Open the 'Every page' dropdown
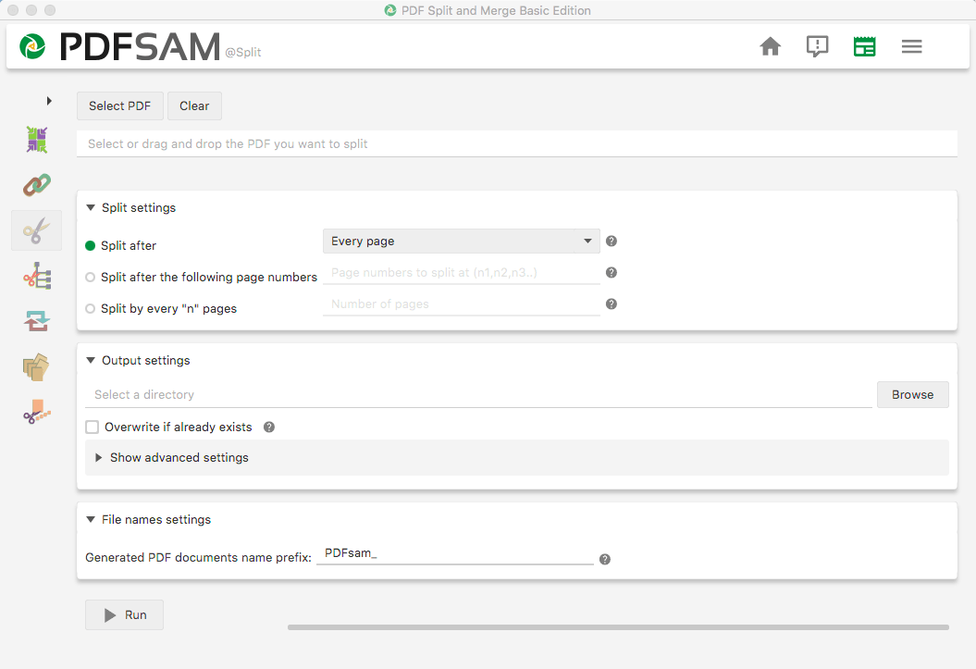 (x=461, y=242)
